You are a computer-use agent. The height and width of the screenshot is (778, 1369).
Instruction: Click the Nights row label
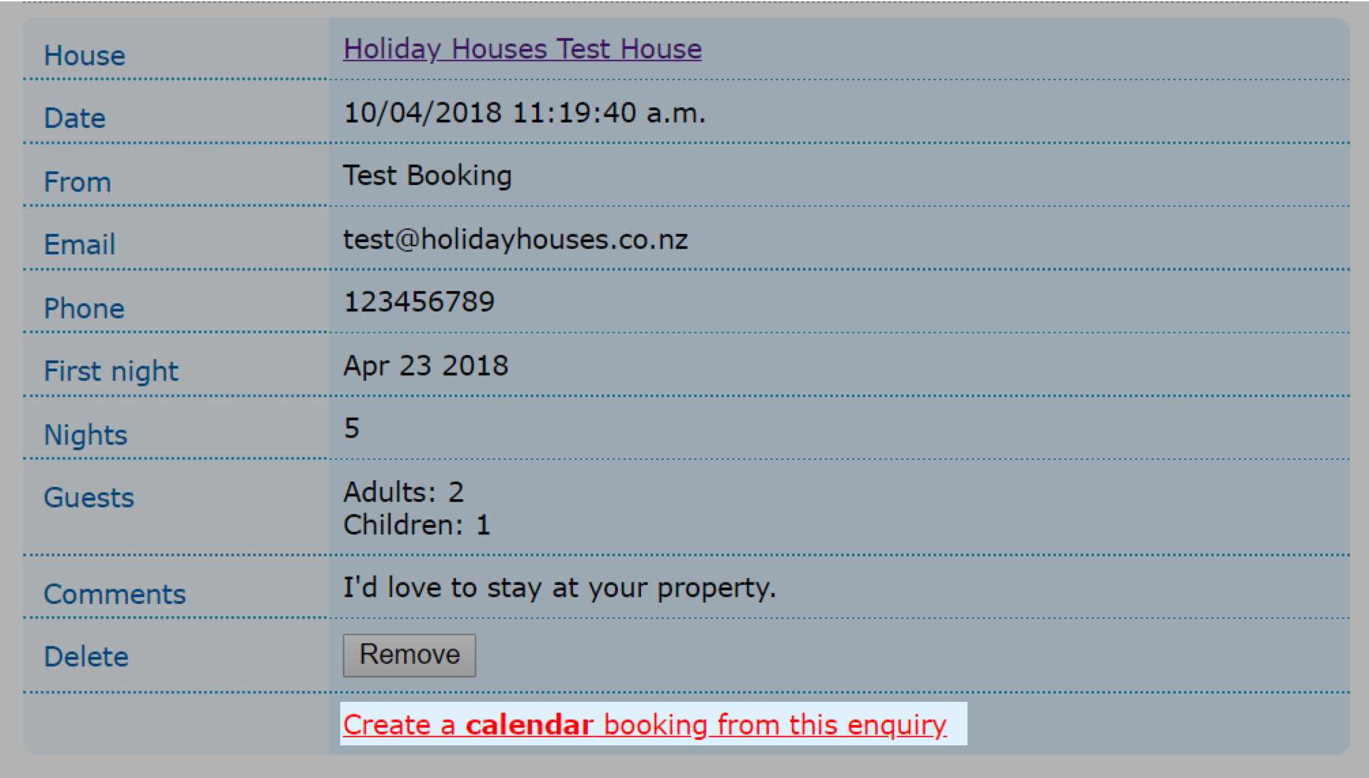tap(86, 435)
